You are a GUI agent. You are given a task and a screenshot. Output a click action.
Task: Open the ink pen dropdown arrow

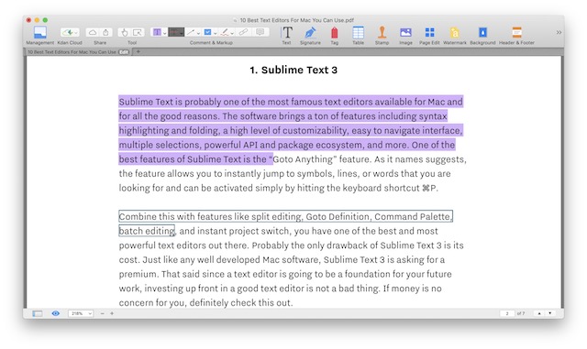click(x=232, y=33)
